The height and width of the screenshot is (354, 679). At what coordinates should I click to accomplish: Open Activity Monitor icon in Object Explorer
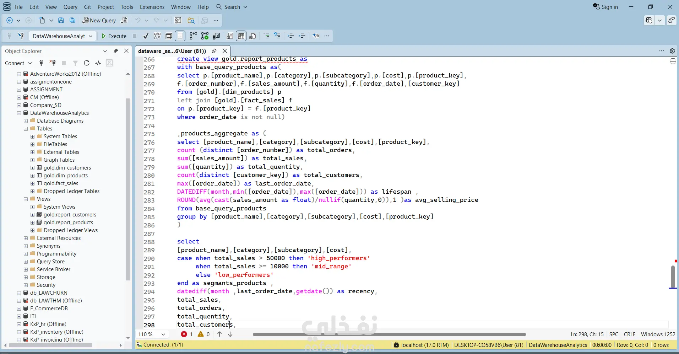pos(98,63)
